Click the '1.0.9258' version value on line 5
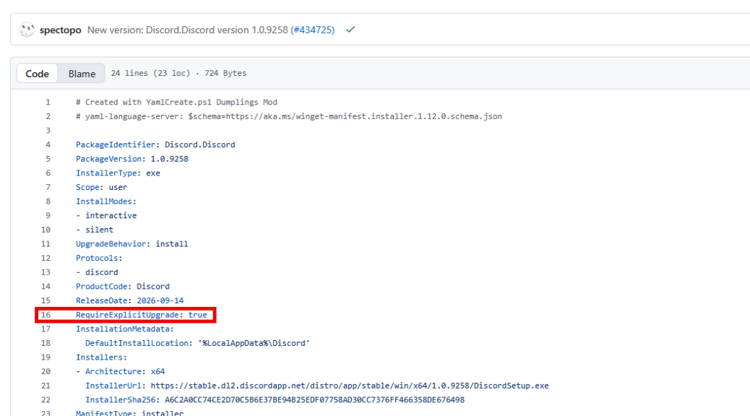Viewport: 750px width, 416px height. (169, 159)
